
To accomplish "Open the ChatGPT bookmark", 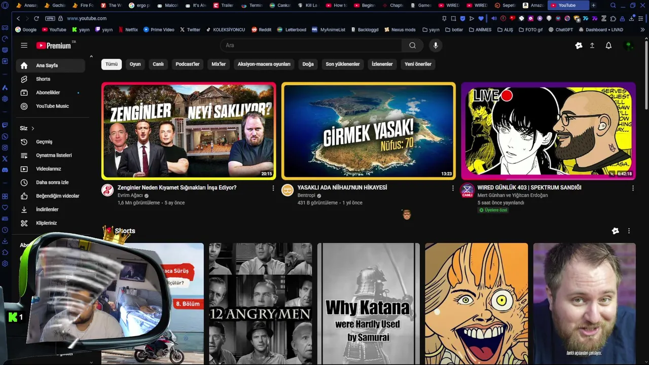I will pos(560,29).
